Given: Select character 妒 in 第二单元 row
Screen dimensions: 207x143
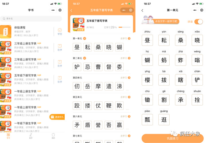Looking at the screenshot, I should click(x=77, y=67).
